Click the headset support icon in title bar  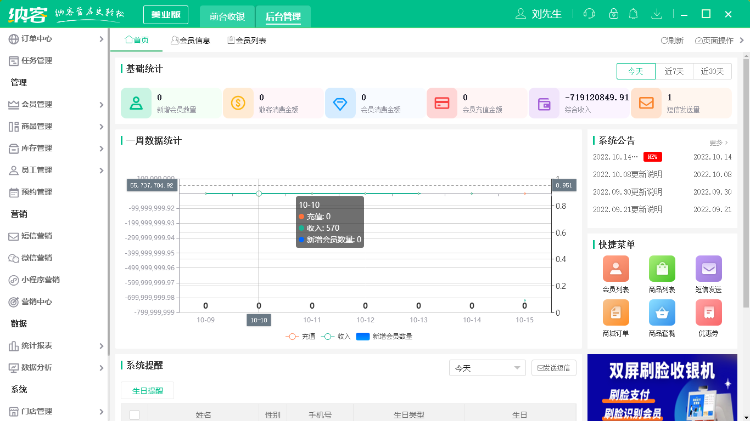589,14
